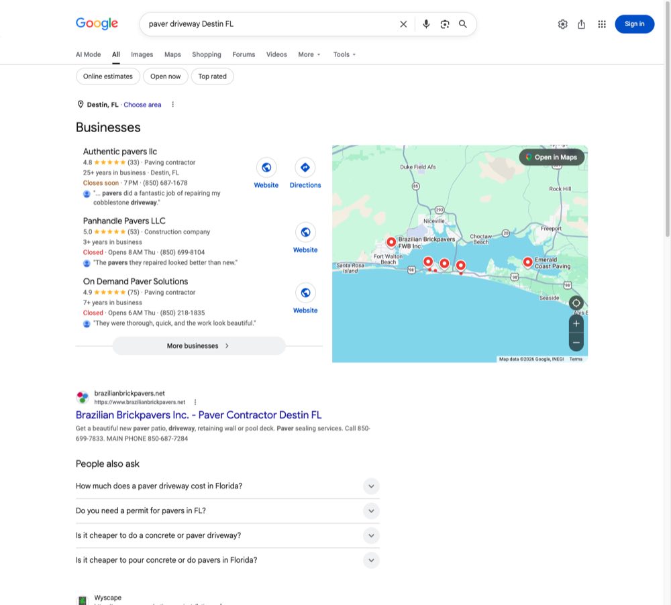Select the All results tab
Screen dimensions: 671x605
[116, 55]
